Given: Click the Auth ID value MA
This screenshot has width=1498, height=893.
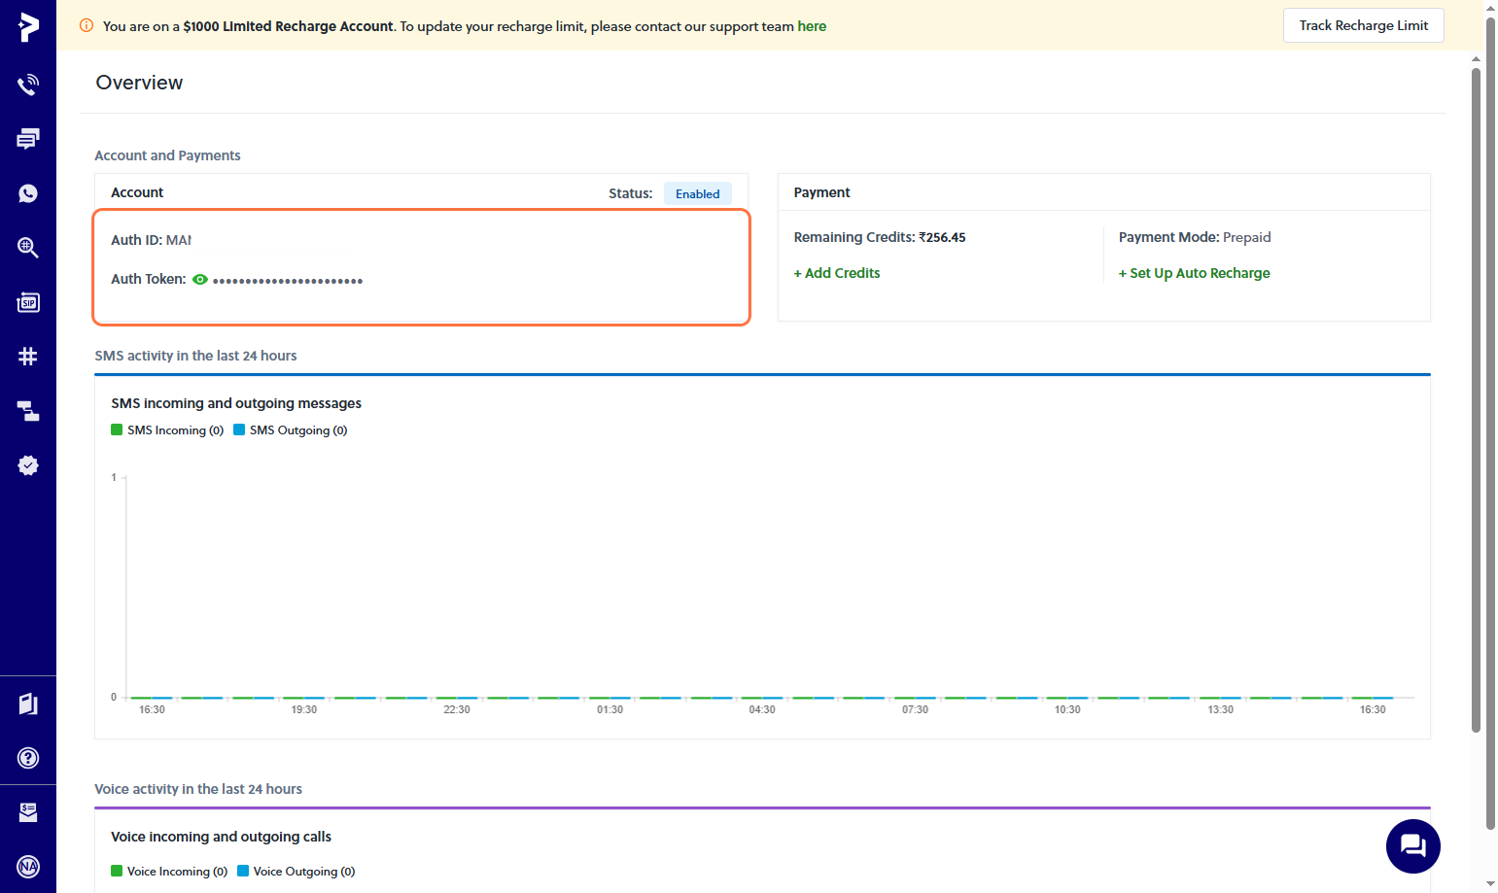Looking at the screenshot, I should 179,240.
